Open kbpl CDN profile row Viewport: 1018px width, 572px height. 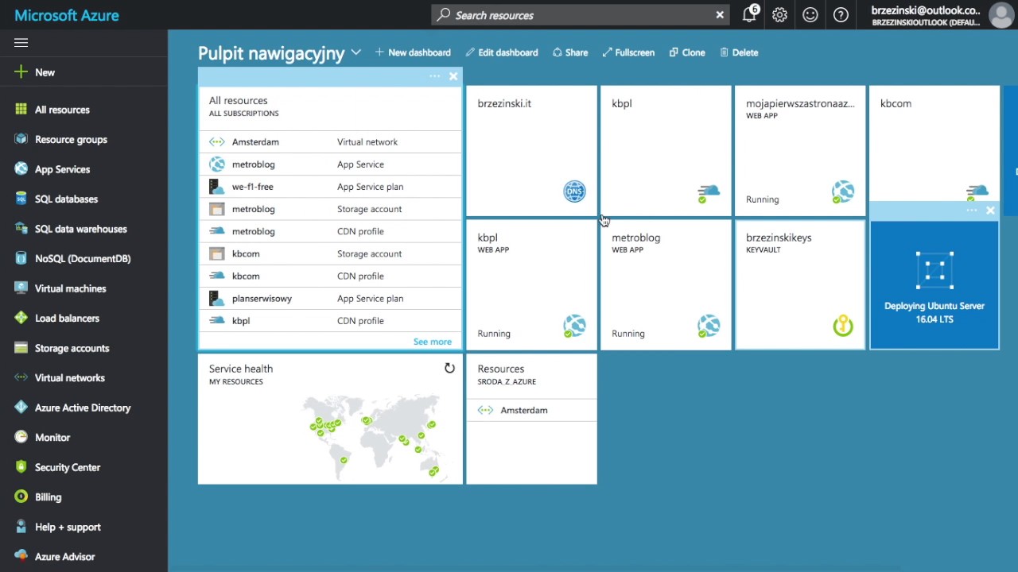click(330, 320)
